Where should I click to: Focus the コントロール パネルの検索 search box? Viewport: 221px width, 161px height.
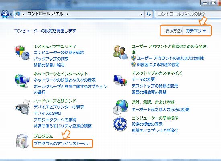[x=188, y=14]
